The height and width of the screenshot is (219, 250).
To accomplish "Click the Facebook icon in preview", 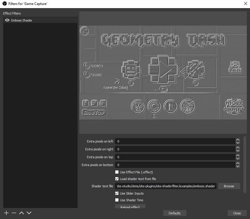I will [x=86, y=103].
